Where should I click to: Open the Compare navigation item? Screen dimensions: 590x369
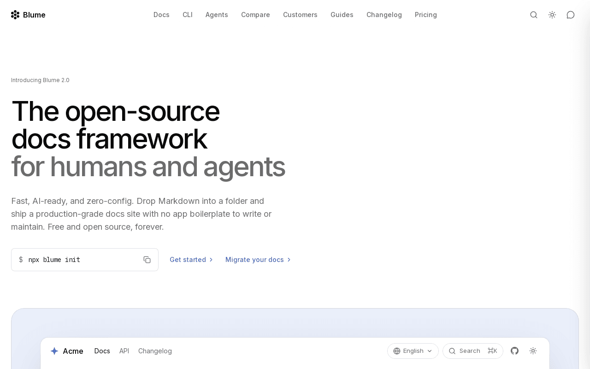pos(255,15)
